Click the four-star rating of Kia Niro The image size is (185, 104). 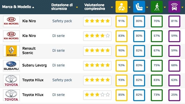(x=97, y=36)
